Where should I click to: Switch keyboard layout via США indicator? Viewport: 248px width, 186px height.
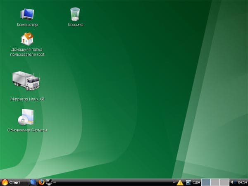point(196,183)
